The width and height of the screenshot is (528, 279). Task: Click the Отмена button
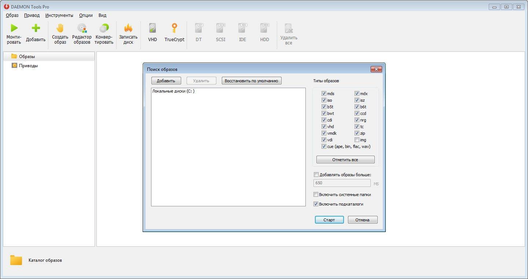tap(362, 220)
